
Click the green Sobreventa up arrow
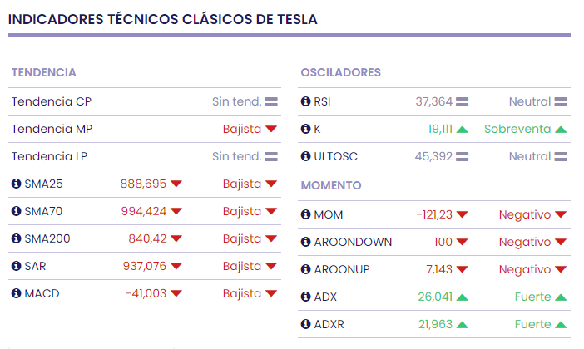(x=561, y=129)
